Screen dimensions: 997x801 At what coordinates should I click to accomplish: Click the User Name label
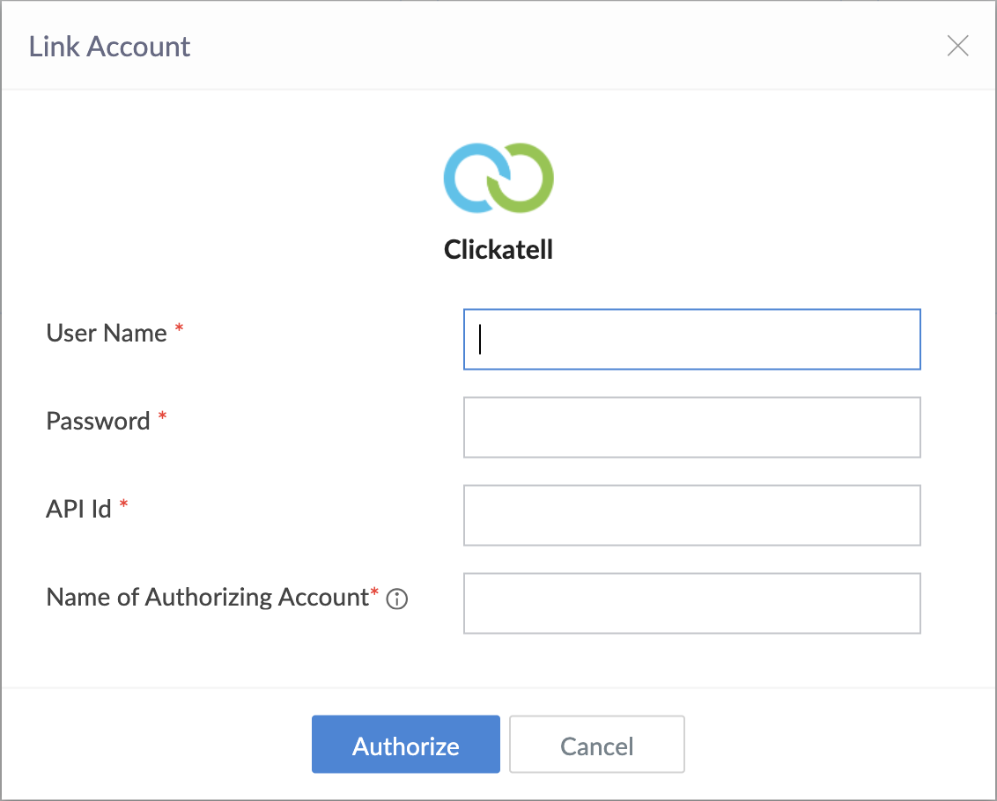[107, 334]
